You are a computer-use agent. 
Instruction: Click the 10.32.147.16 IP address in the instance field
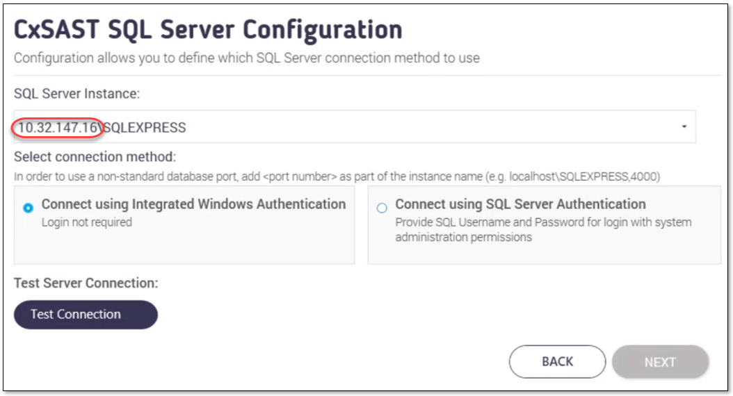pyautogui.click(x=57, y=128)
